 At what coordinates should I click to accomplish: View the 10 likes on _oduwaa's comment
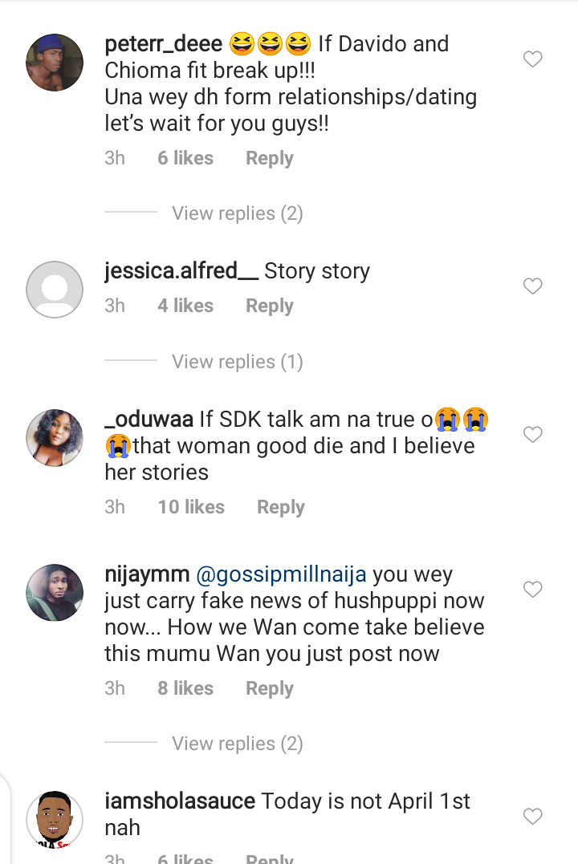[x=191, y=507]
